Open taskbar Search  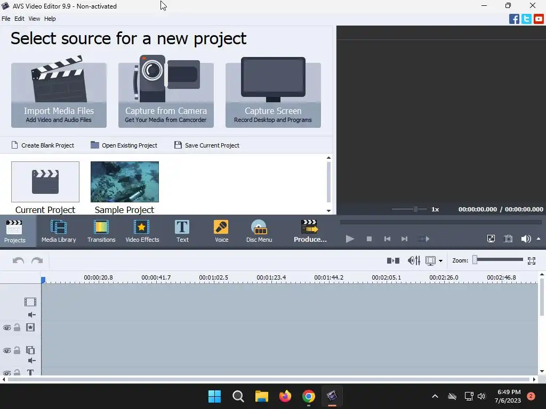pos(238,396)
